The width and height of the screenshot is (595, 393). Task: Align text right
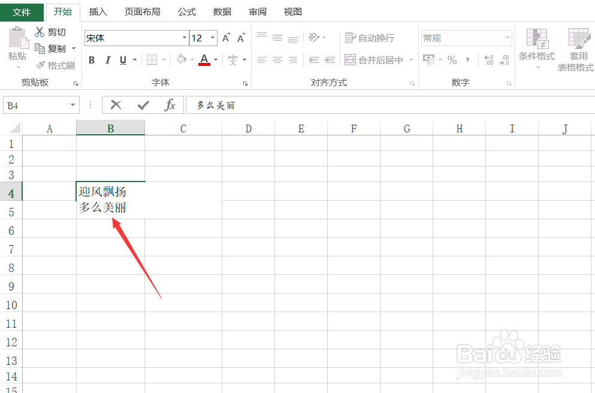(x=293, y=59)
